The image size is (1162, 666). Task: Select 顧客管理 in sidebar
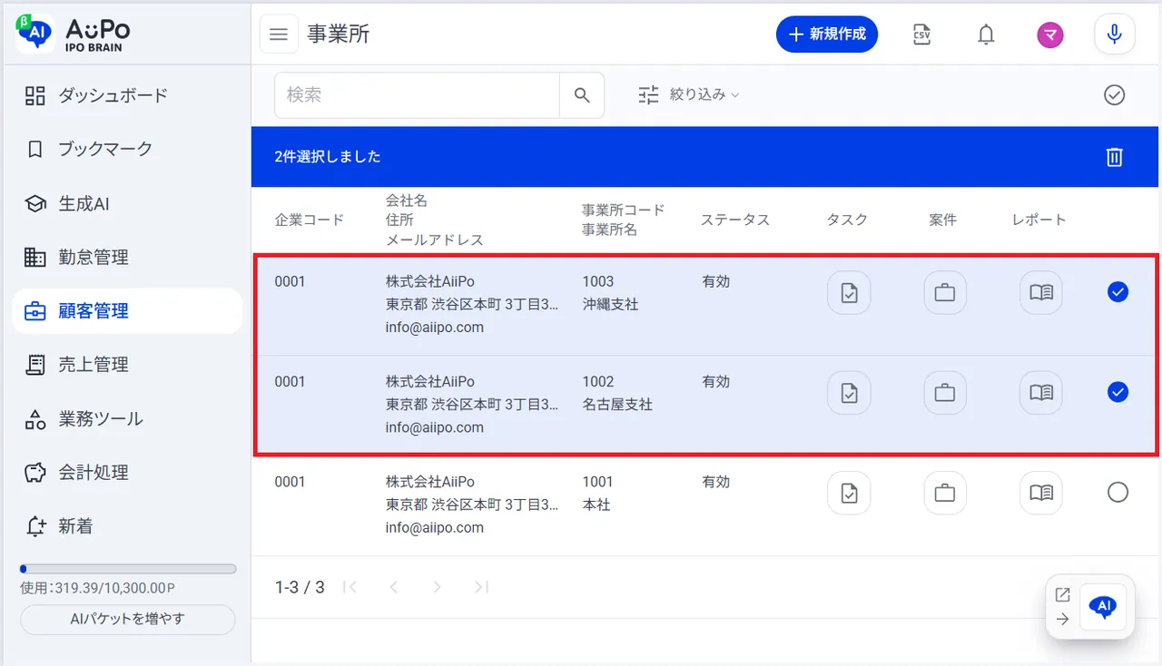pyautogui.click(x=127, y=311)
